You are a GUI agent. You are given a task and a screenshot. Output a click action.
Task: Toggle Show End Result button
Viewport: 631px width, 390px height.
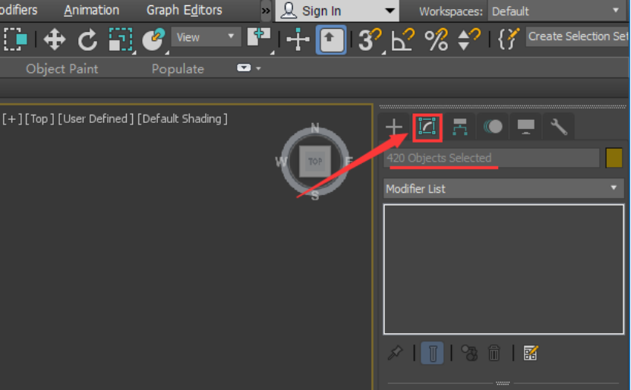432,353
